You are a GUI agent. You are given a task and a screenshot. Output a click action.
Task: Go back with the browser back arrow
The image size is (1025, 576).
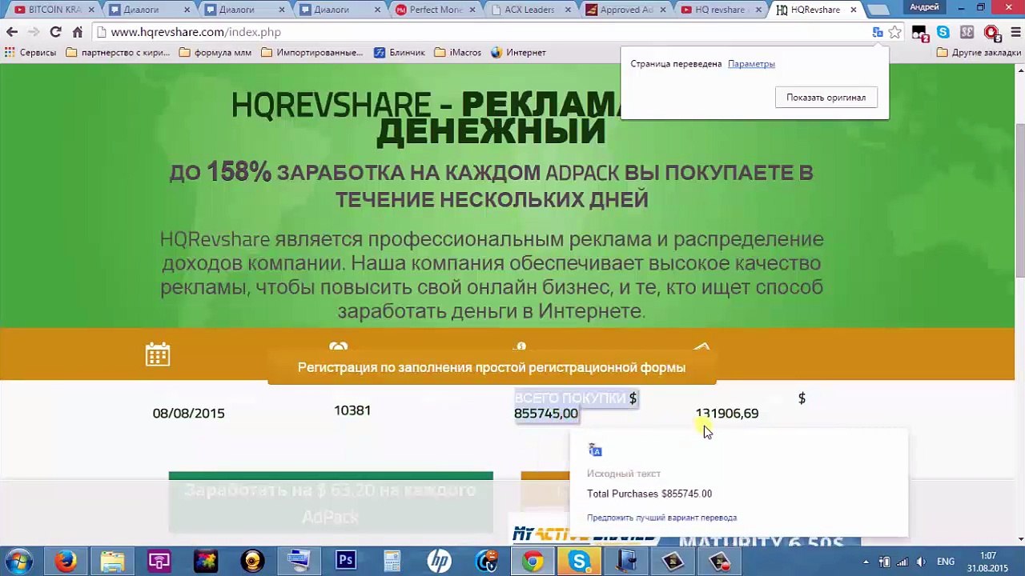click(11, 32)
